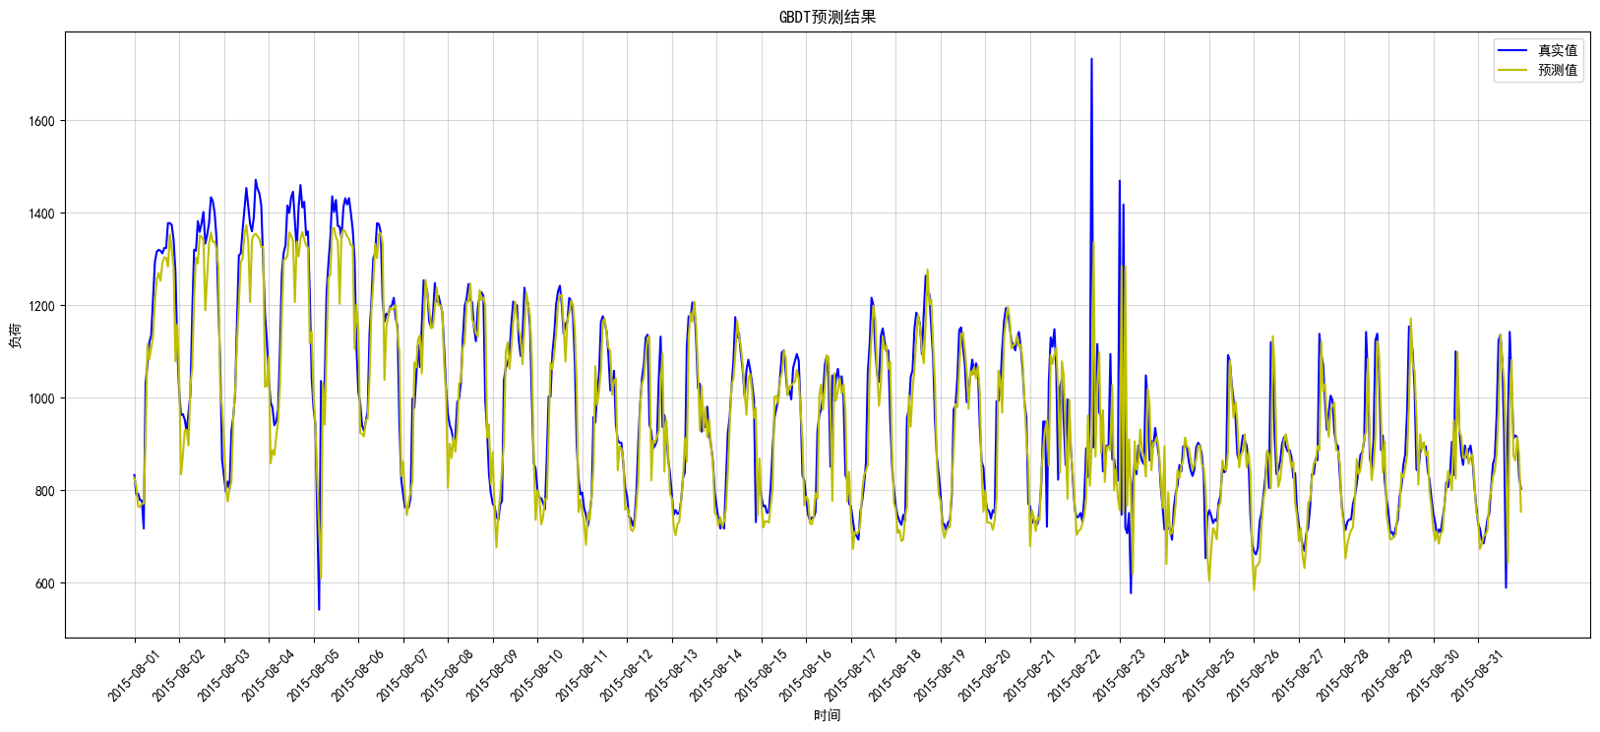Click the 真实值 legend label
Screen dimensions: 1600x732
(1558, 50)
